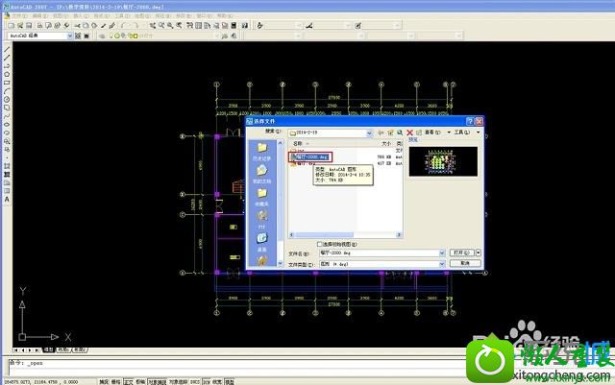Toggle DUCS in status bar
615x385 pixels.
[x=195, y=381]
